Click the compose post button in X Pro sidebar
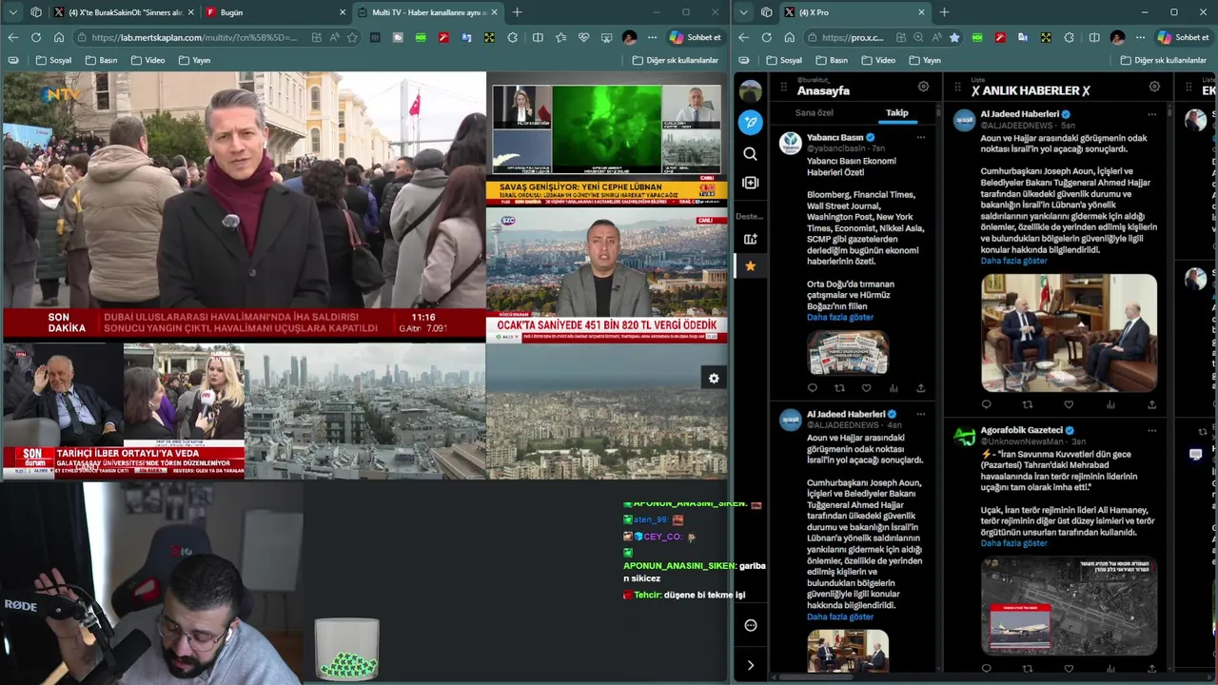The image size is (1218, 685). coord(751,122)
